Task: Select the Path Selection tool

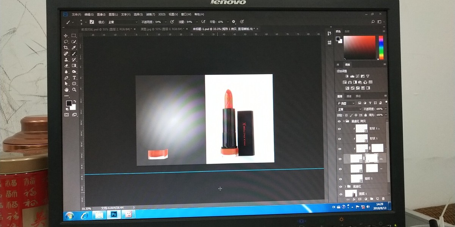Action: click(66, 84)
